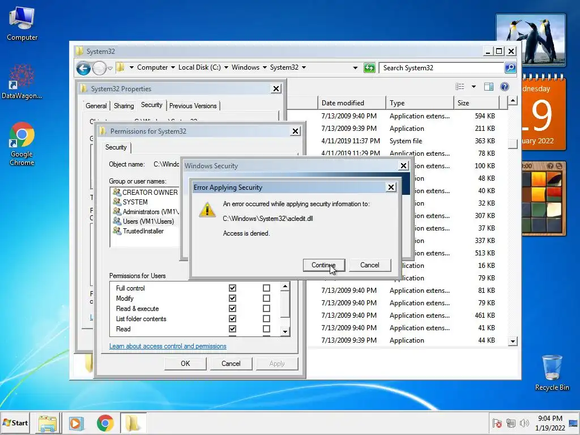Click the file list scroll up arrow
580x435 pixels.
point(513,101)
